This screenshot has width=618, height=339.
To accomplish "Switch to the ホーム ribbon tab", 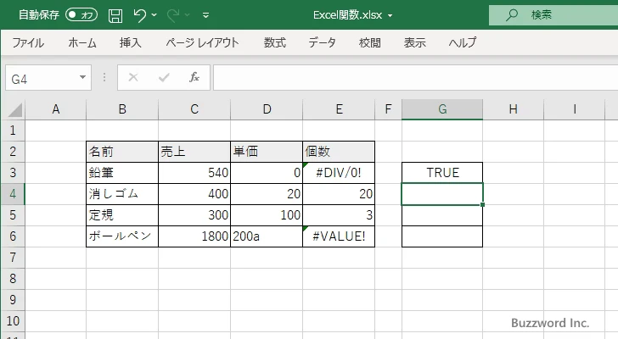I will [x=82, y=42].
